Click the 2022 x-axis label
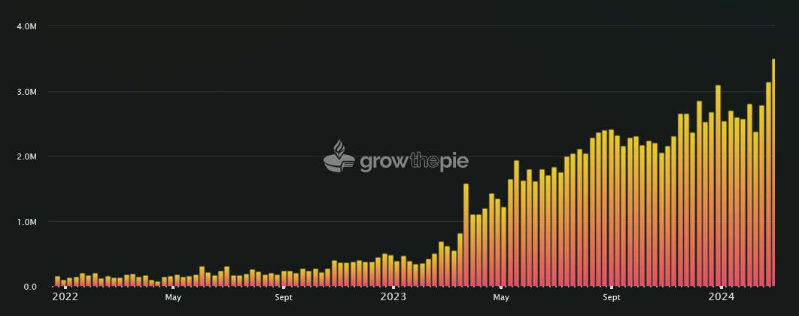Image resolution: width=799 pixels, height=316 pixels. point(65,297)
